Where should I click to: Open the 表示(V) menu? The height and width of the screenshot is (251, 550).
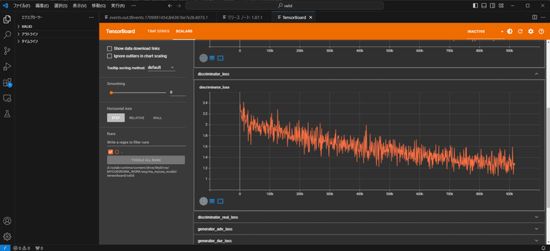click(80, 6)
